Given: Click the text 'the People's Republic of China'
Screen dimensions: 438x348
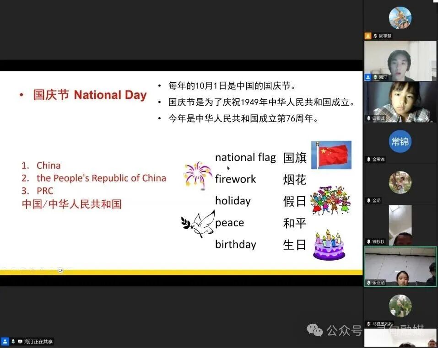Looking at the screenshot, I should 101,178.
